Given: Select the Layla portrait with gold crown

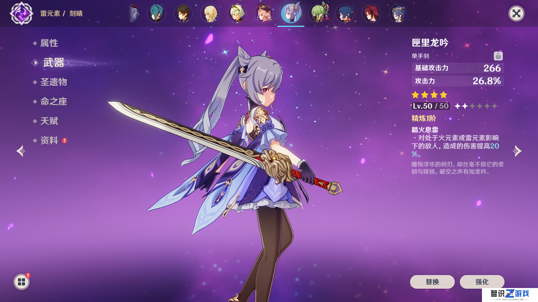Looking at the screenshot, I should tap(398, 13).
